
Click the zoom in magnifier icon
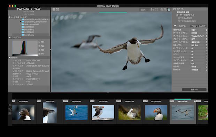coord(162,10)
